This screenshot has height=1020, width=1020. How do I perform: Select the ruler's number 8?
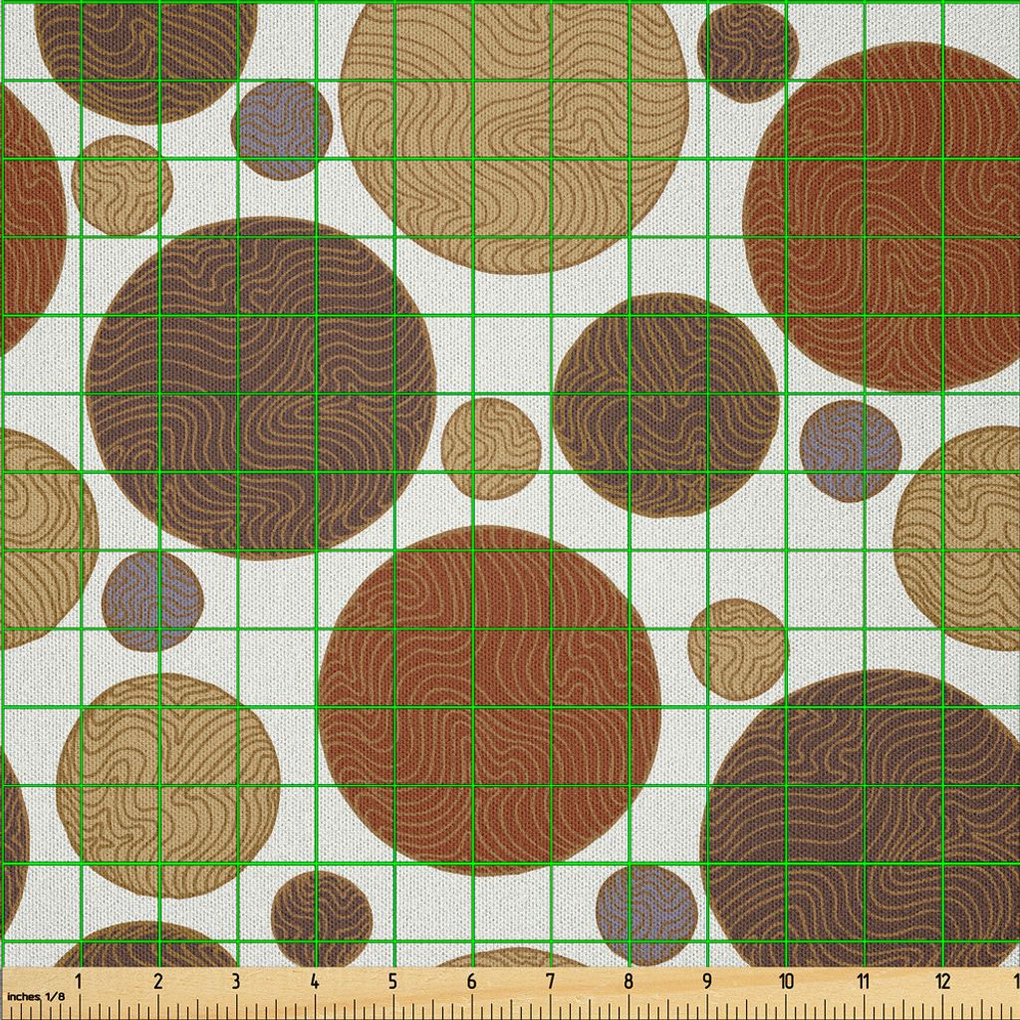629,981
